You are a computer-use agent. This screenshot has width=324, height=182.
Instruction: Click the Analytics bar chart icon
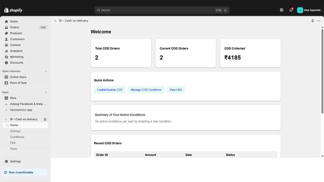[6, 51]
